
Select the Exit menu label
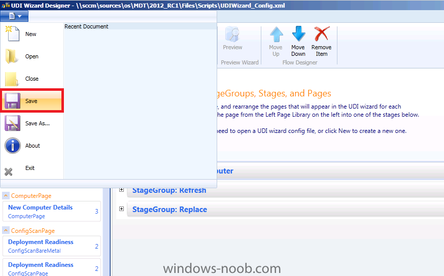(30, 168)
